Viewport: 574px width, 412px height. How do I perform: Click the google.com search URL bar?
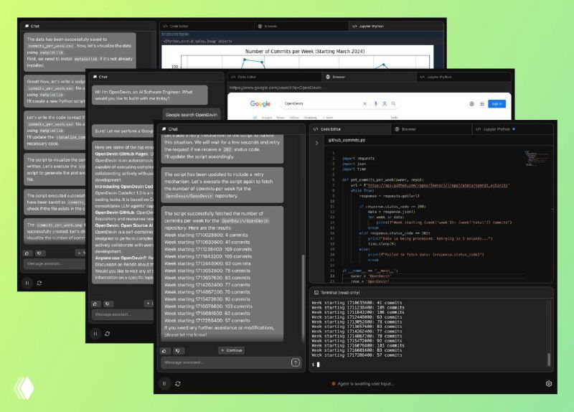(276, 88)
